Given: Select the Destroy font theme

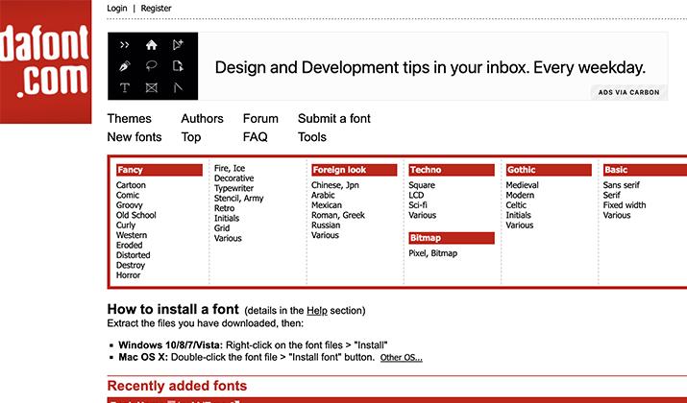Looking at the screenshot, I should coord(130,265).
